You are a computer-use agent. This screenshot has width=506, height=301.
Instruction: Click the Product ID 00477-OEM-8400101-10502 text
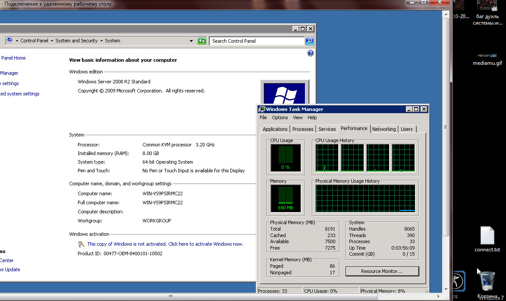(120, 254)
